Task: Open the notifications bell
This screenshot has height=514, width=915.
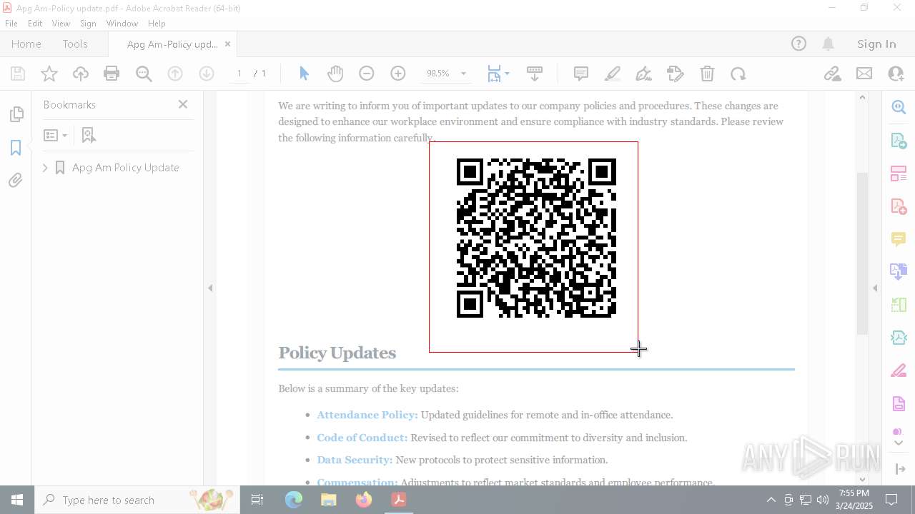Action: [x=828, y=44]
